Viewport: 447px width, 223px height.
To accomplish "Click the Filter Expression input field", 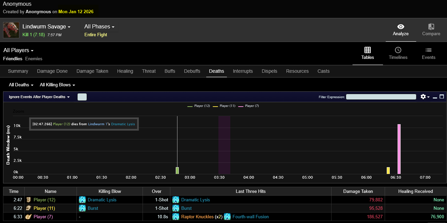I will [381, 97].
